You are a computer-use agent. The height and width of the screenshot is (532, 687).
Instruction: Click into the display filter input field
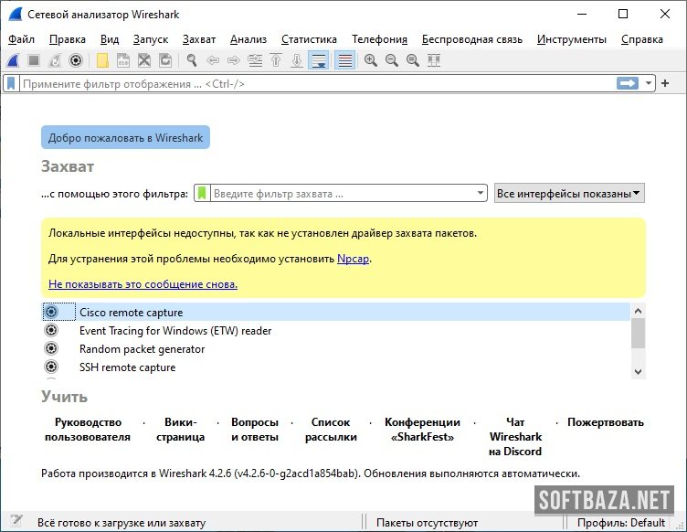click(x=311, y=83)
